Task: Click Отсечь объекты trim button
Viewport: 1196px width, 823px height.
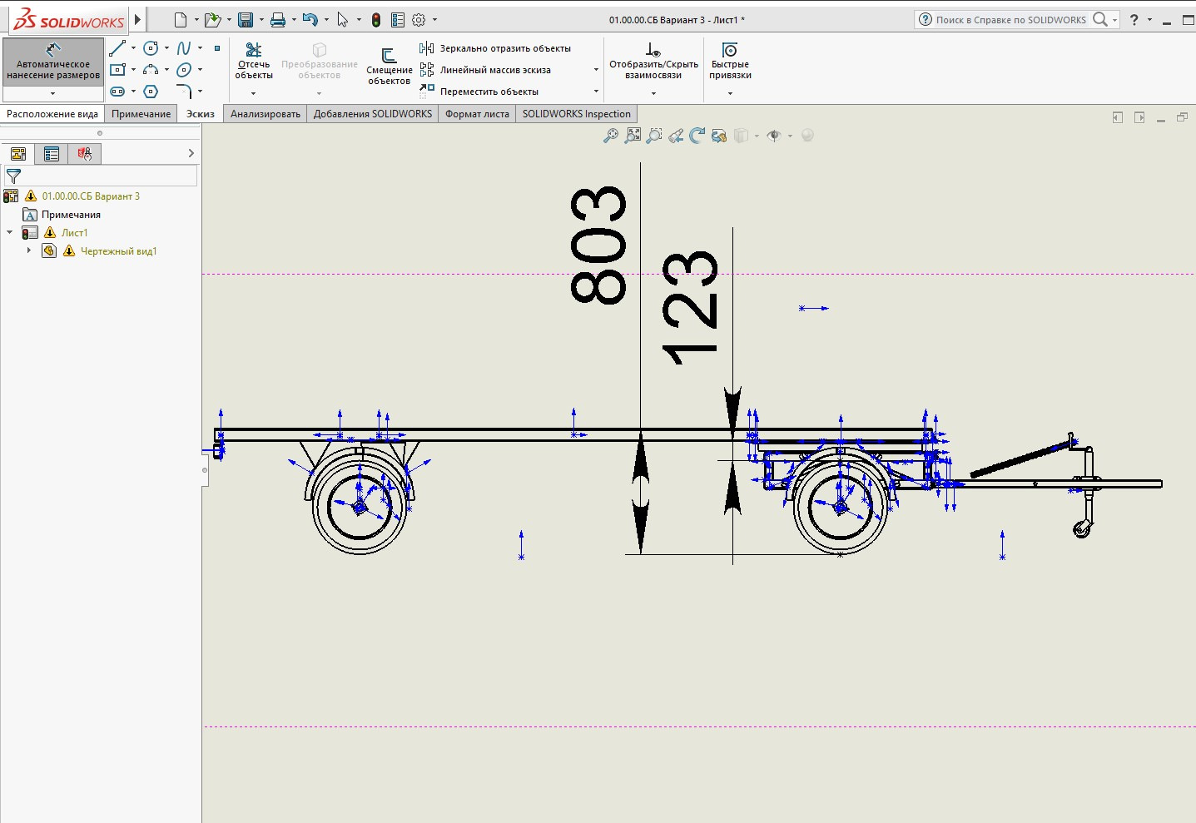Action: tap(254, 62)
